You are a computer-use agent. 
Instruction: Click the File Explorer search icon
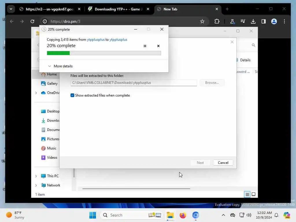(253, 45)
